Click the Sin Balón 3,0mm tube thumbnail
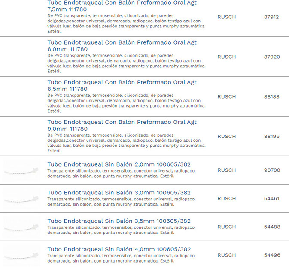The width and height of the screenshot is (289, 269). (x=21, y=199)
